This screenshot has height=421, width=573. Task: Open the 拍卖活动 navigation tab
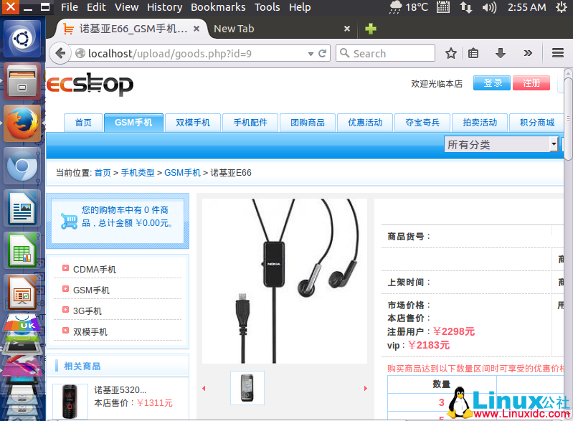480,123
